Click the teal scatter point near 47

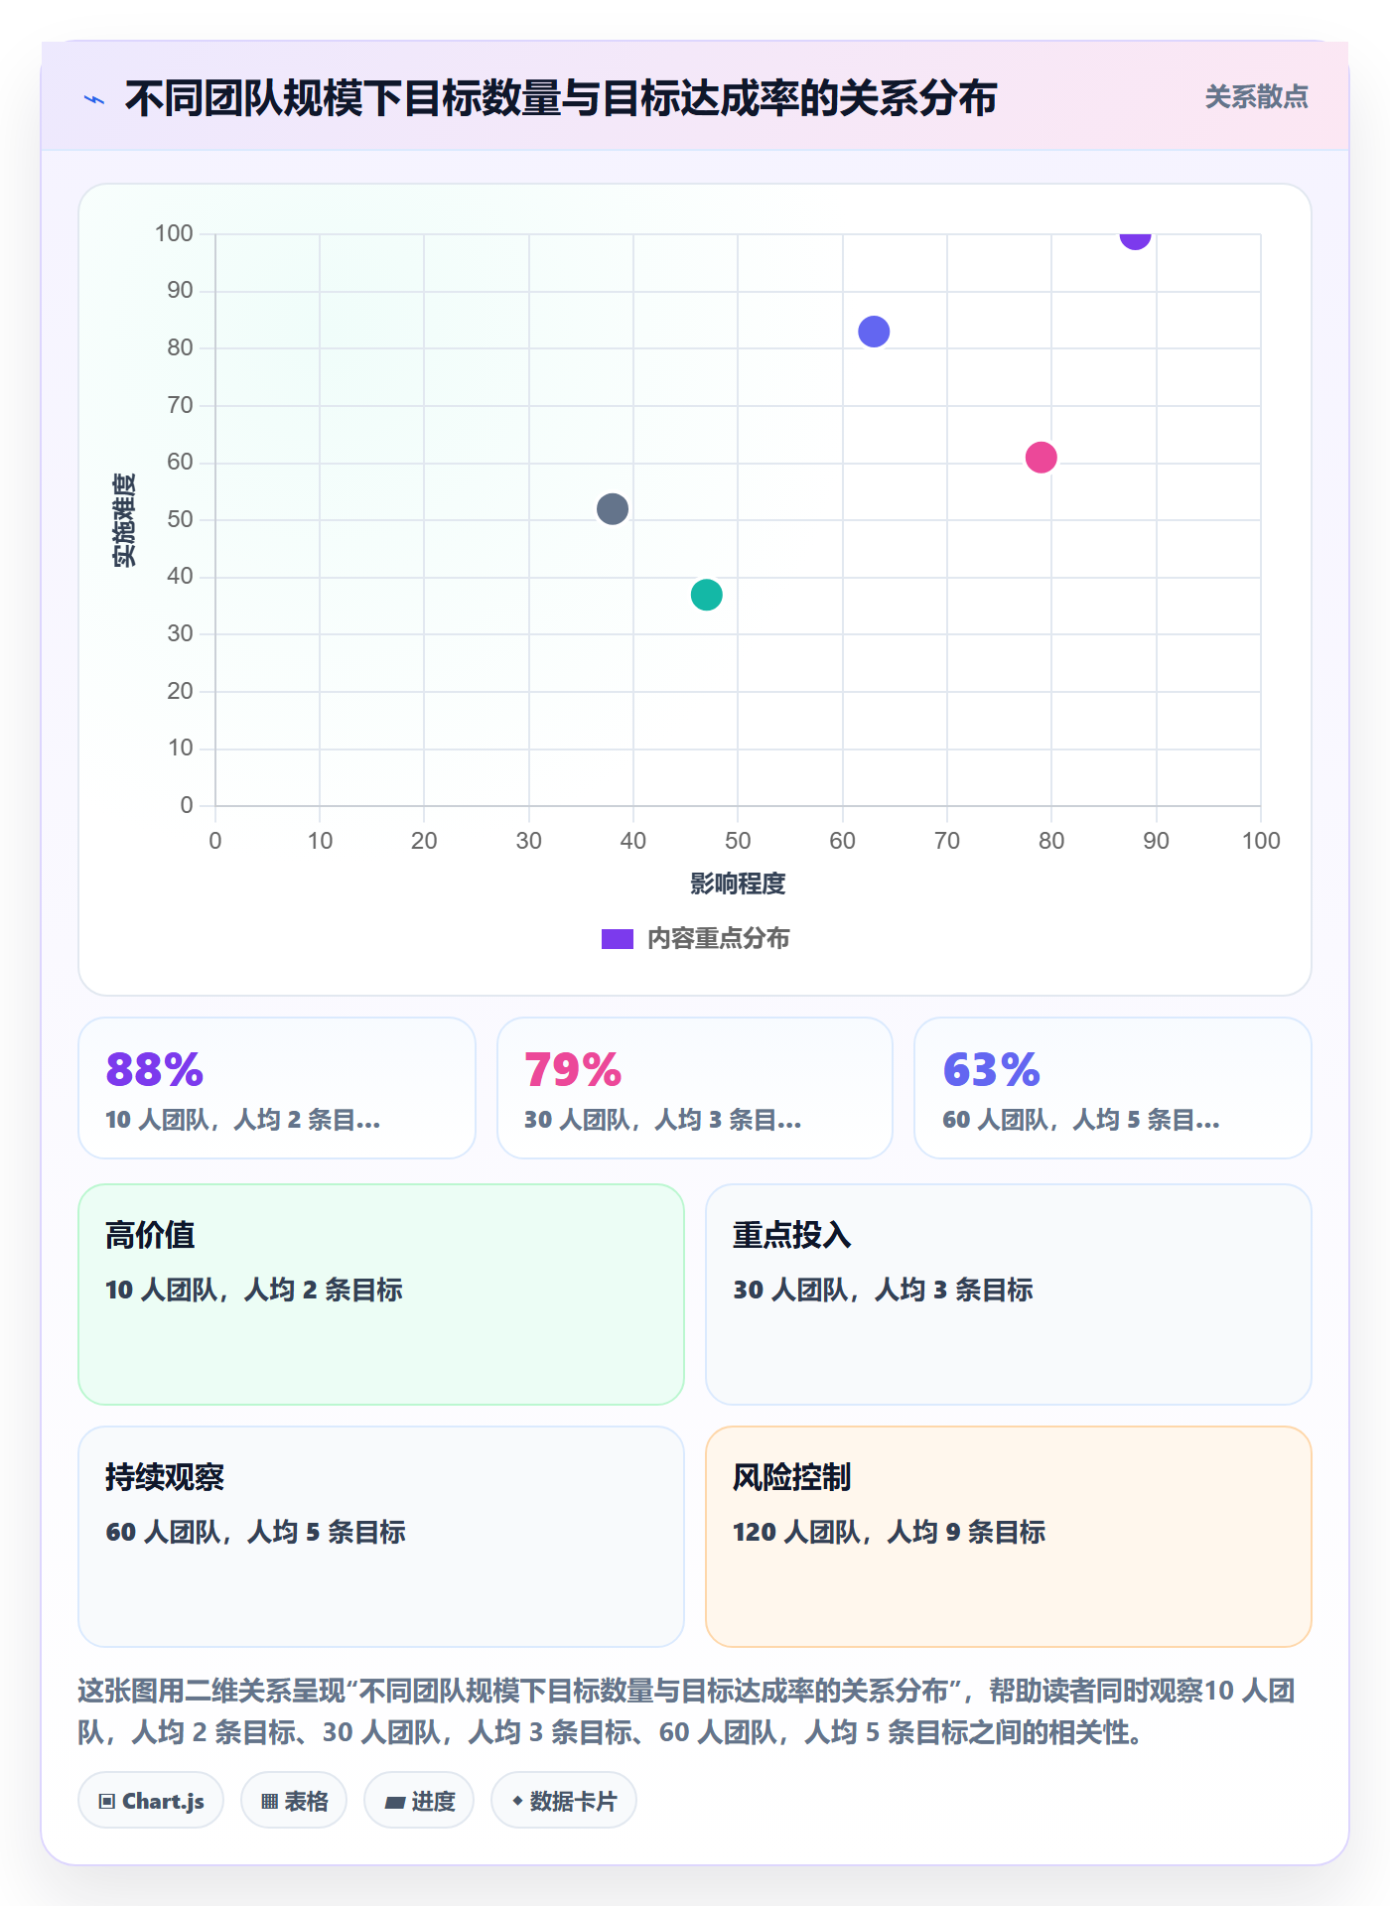(x=706, y=595)
